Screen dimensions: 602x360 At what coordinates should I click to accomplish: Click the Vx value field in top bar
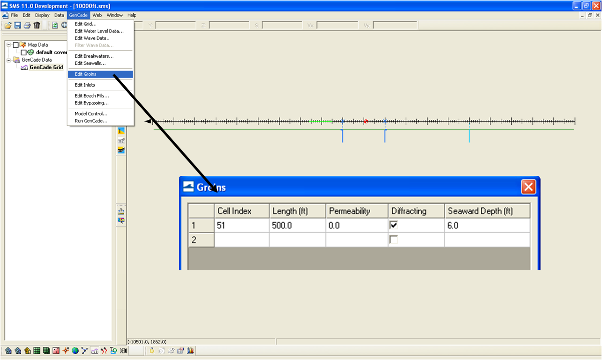coord(337,25)
